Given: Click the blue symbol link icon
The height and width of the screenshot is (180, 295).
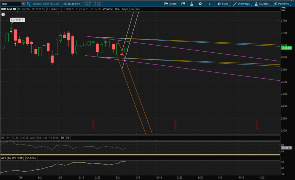Looking at the screenshot, I should pyautogui.click(x=28, y=4).
